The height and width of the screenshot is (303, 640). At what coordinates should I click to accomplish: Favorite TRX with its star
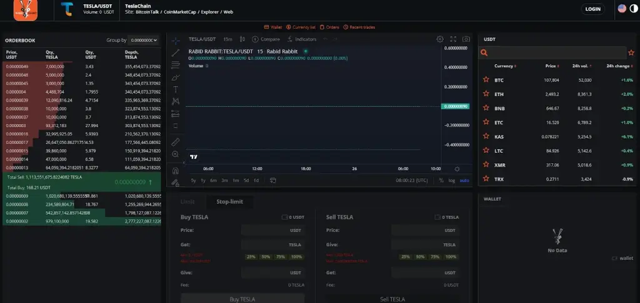click(x=486, y=179)
